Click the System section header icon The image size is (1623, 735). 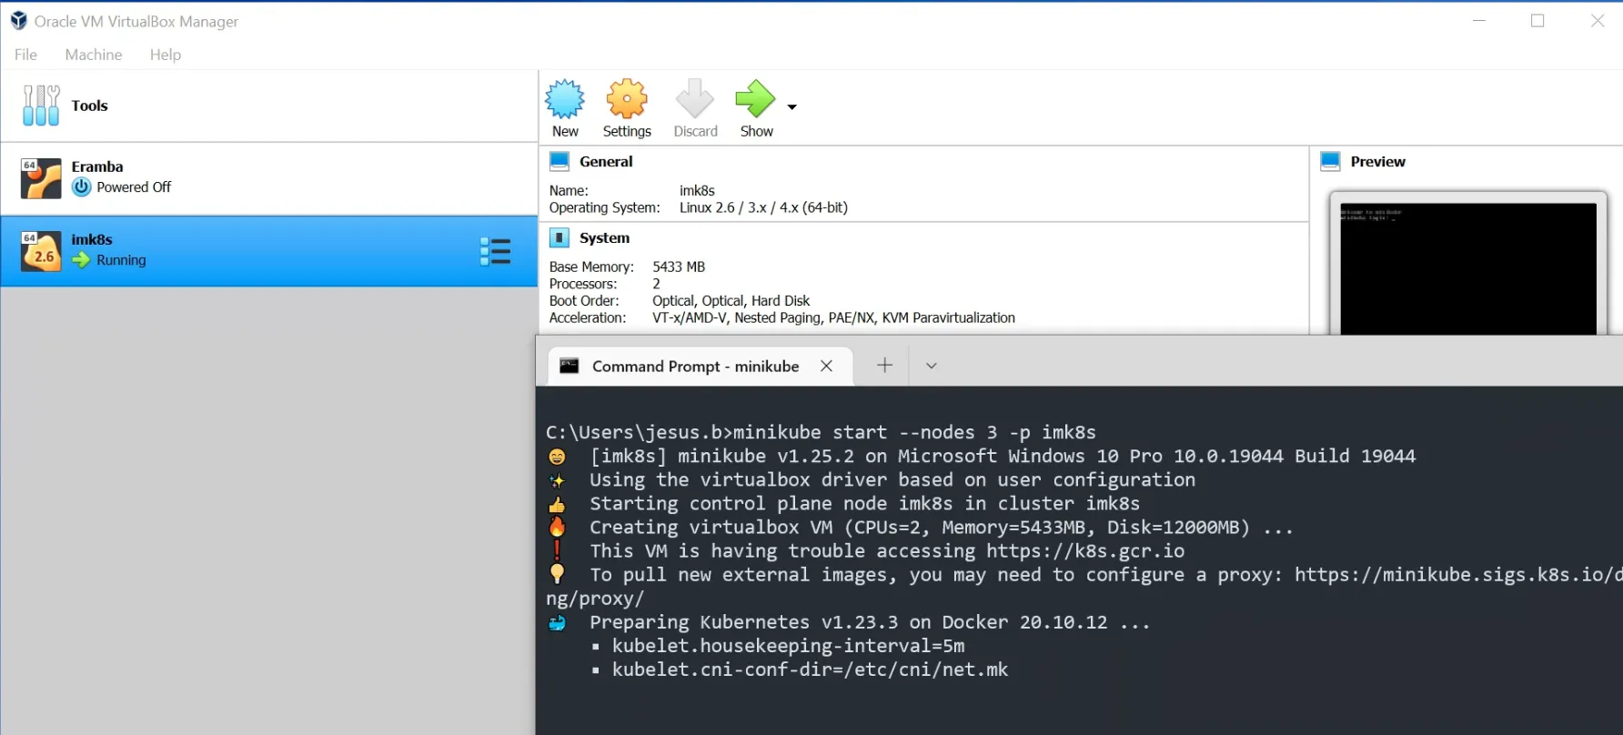[x=559, y=238]
